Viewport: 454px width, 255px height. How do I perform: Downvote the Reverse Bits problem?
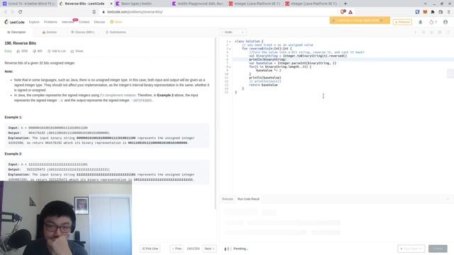tap(38, 51)
